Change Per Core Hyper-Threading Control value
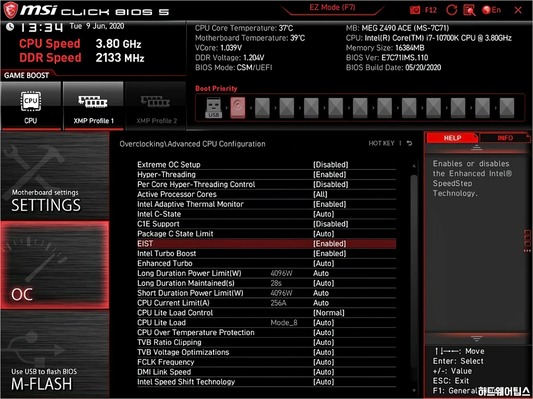This screenshot has height=399, width=533. point(331,185)
